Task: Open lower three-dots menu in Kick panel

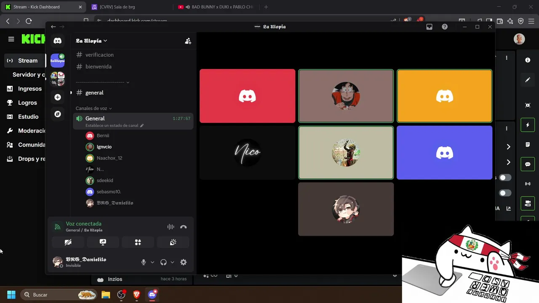Action: tap(507, 128)
